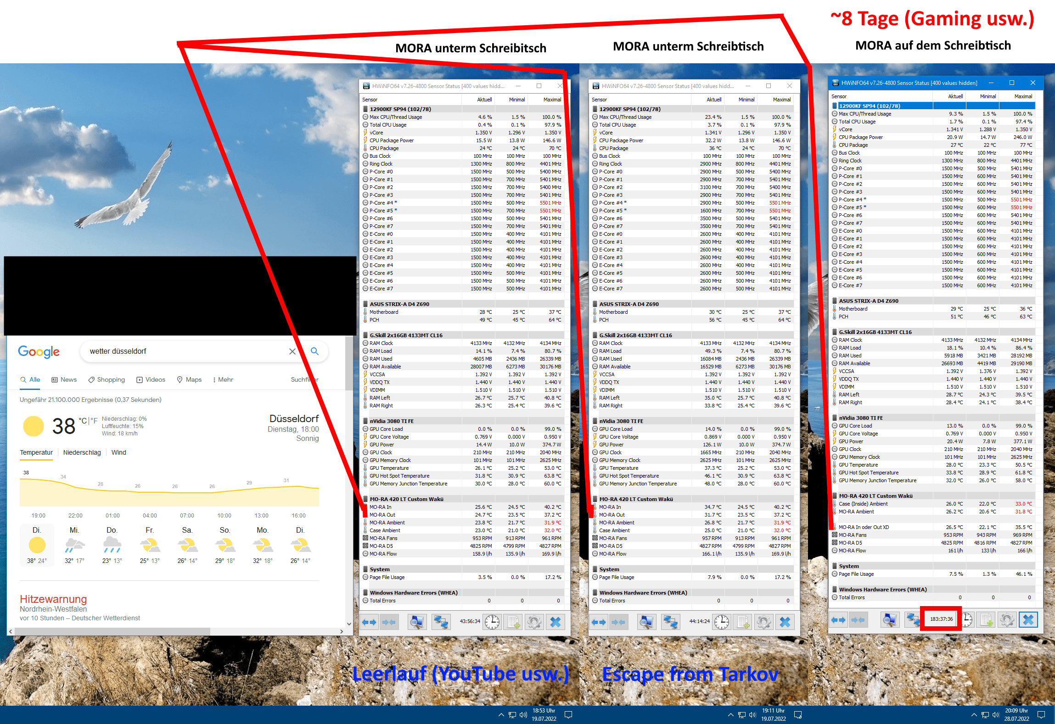
Task: Switch weather chart to Niederschlag
Action: pyautogui.click(x=82, y=452)
